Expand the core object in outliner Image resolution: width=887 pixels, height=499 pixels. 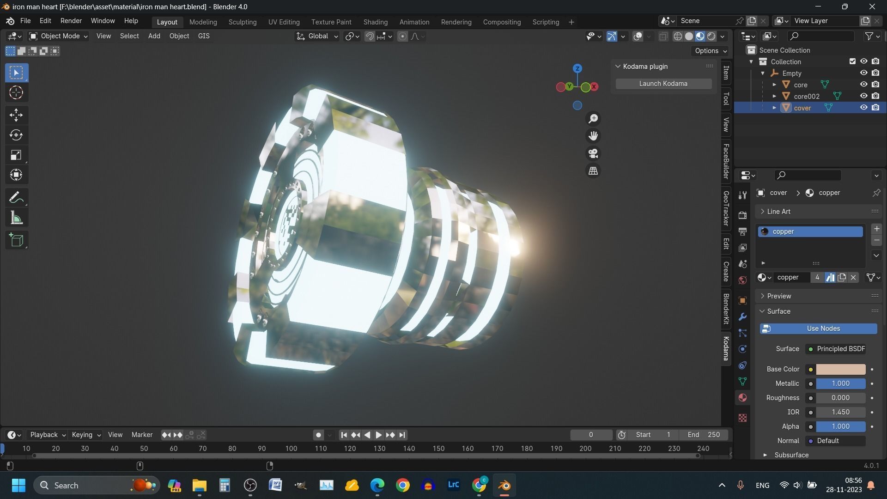(x=774, y=85)
